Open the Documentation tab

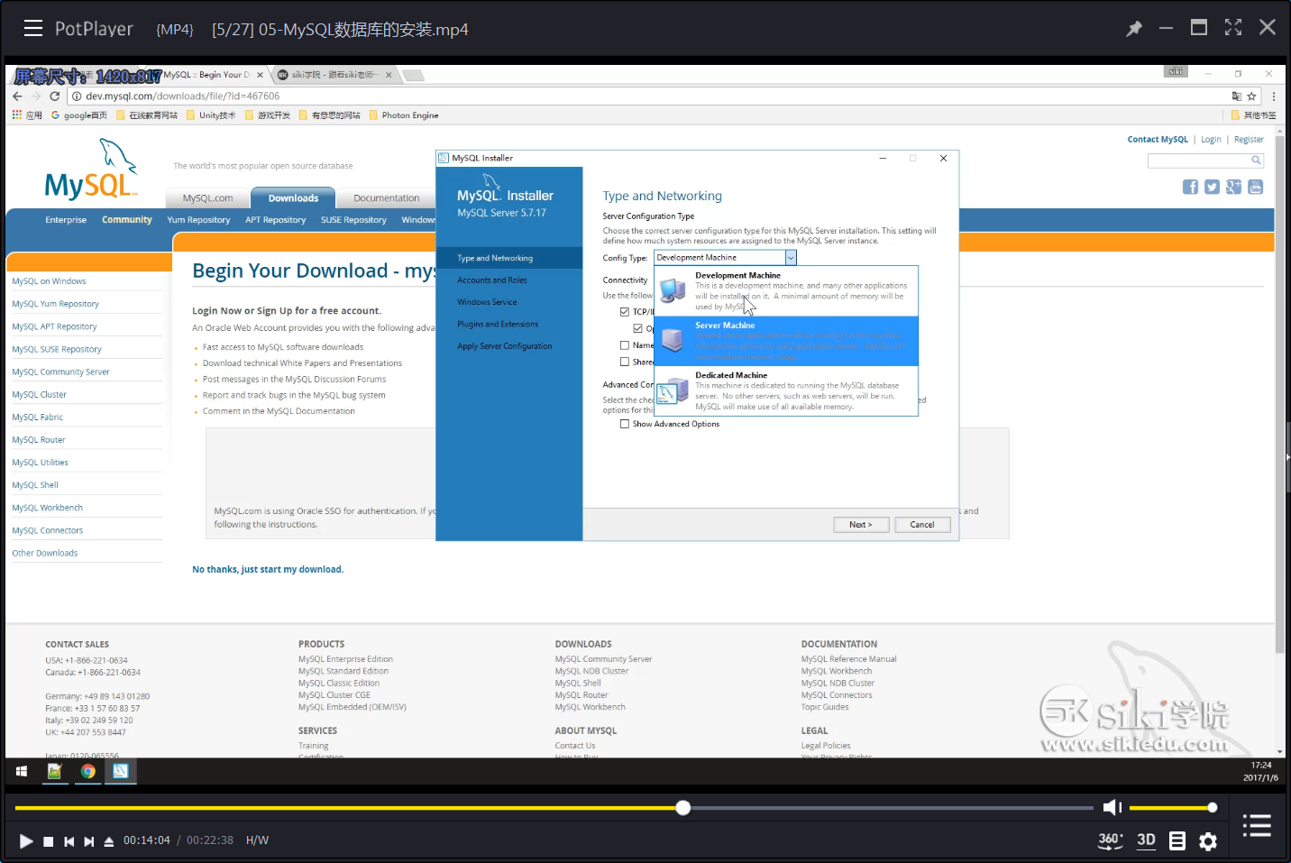(387, 198)
